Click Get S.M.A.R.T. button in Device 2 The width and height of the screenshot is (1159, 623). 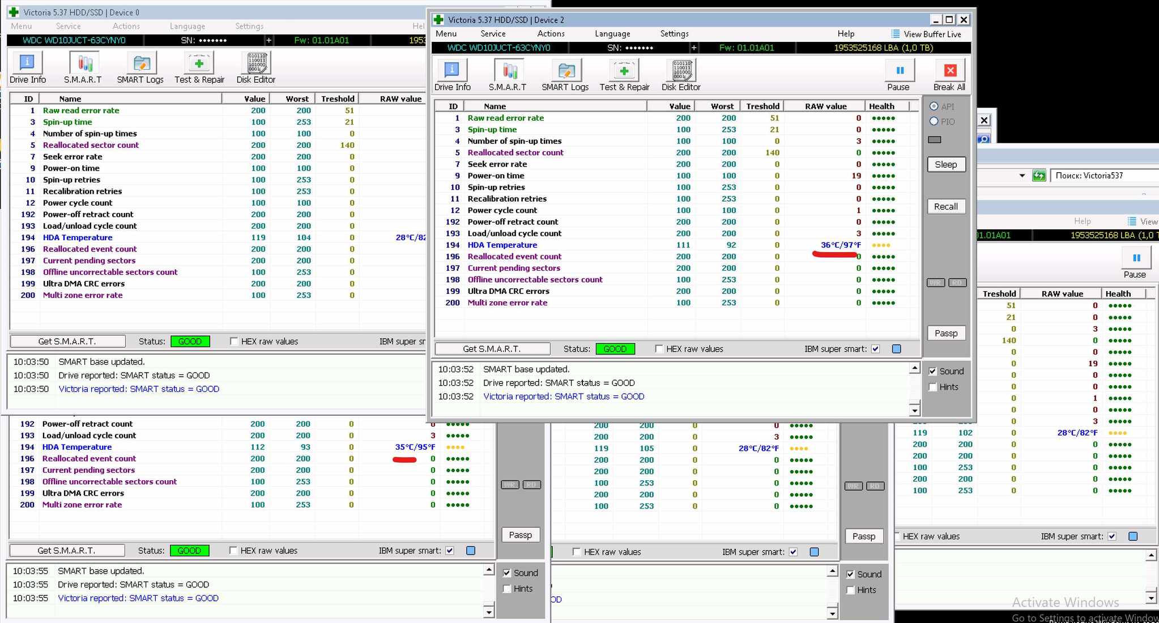click(x=492, y=349)
